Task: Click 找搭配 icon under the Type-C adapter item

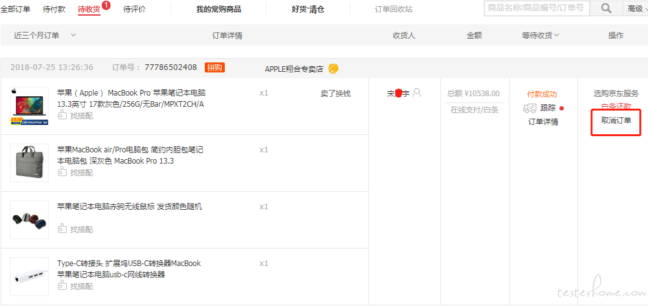Action: click(62, 286)
